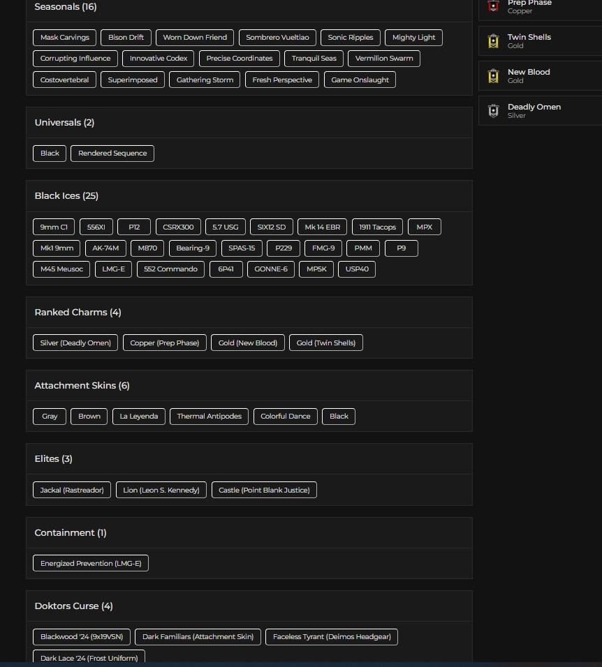Click Faceless Tyrant (Deimos Headgear) tag

(332, 637)
